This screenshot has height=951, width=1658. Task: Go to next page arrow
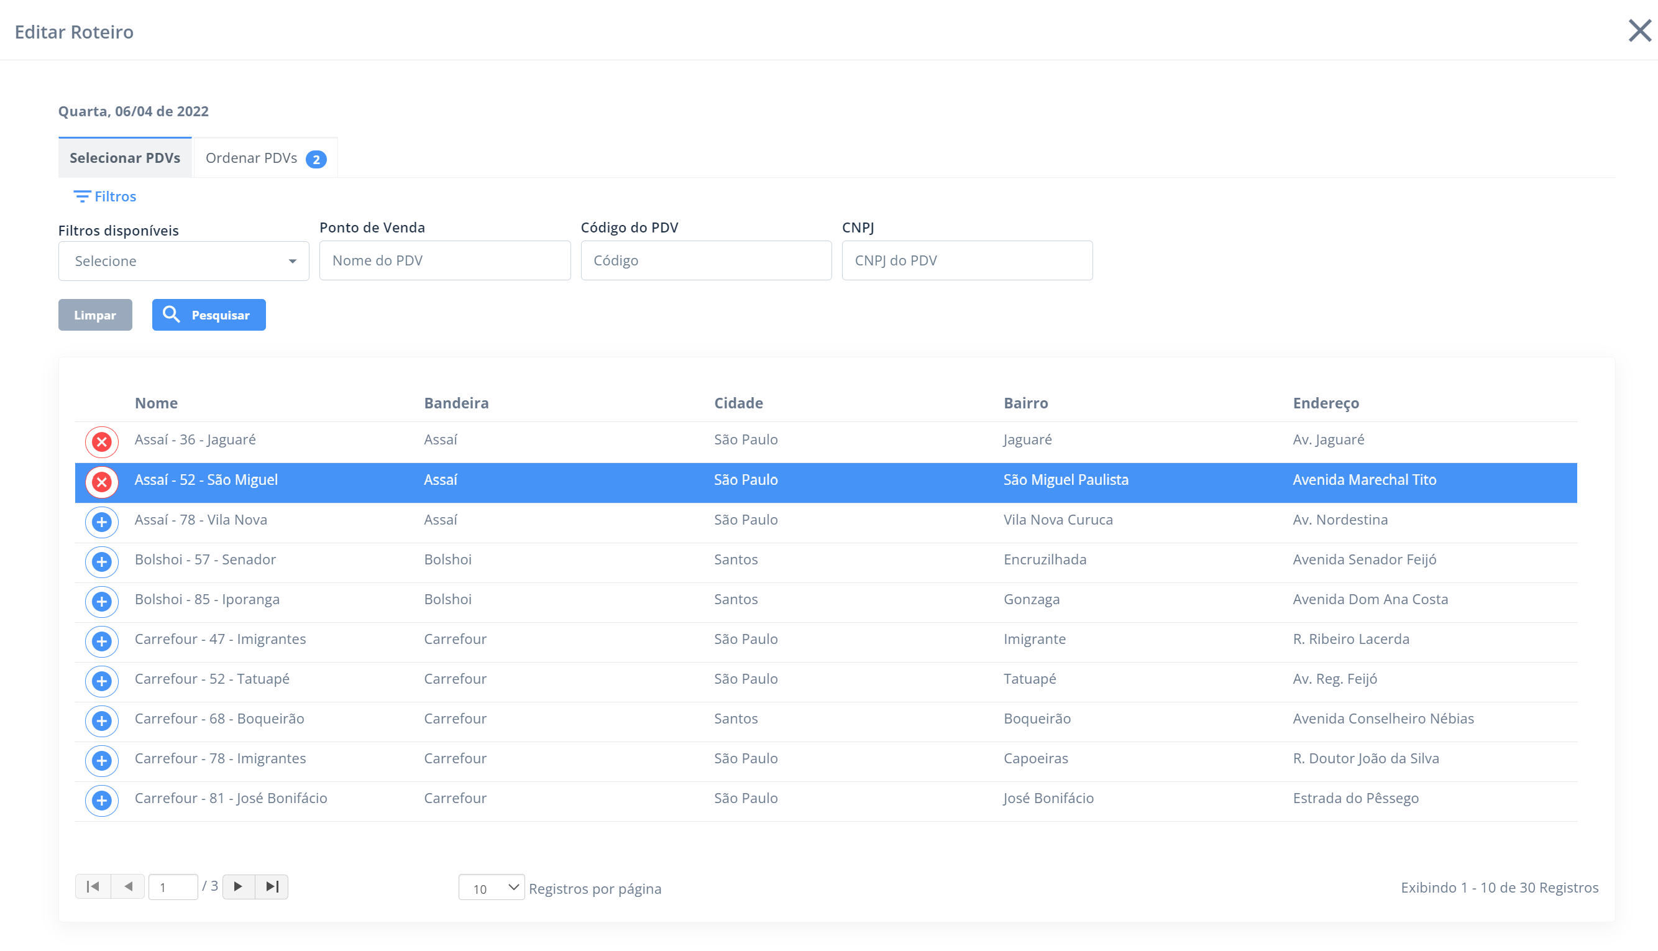click(239, 886)
